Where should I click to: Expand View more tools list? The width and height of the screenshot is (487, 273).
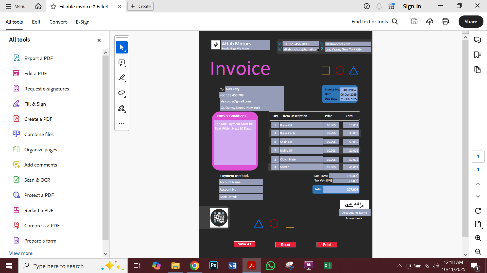(21, 253)
